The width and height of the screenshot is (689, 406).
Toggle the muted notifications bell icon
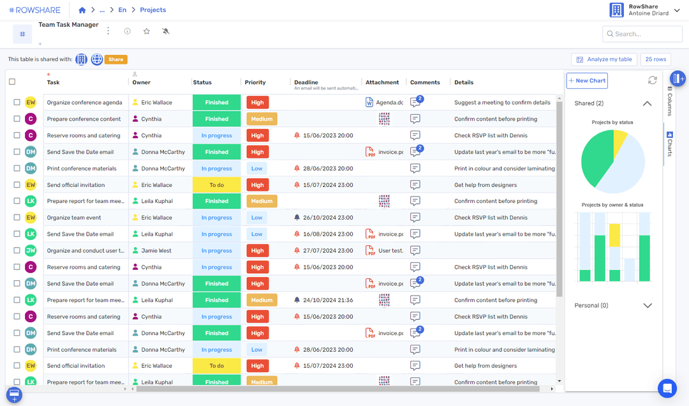click(164, 31)
